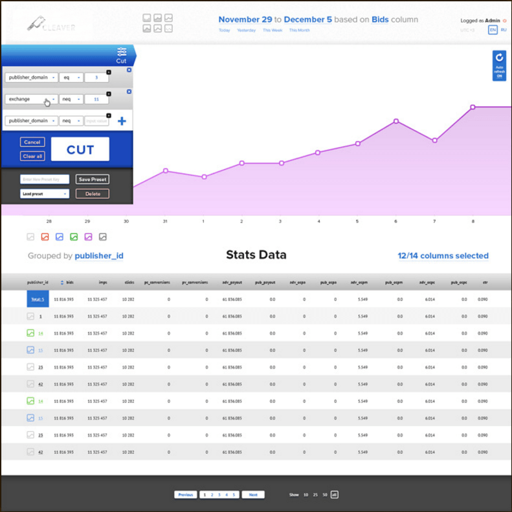The image size is (512, 512).
Task: Toggle chart icon for first publisher 15 row
Action: (x=30, y=350)
